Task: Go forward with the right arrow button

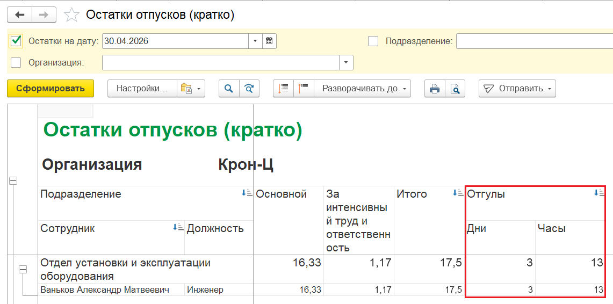Action: [44, 15]
